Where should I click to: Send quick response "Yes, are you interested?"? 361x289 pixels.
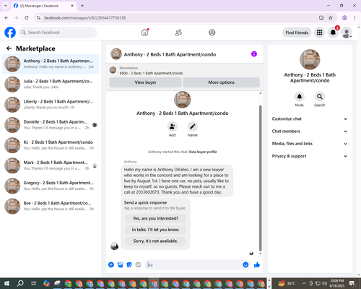(x=155, y=218)
